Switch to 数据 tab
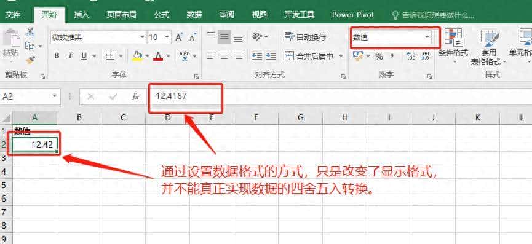Viewport: 532px width, 244px height. click(x=194, y=15)
